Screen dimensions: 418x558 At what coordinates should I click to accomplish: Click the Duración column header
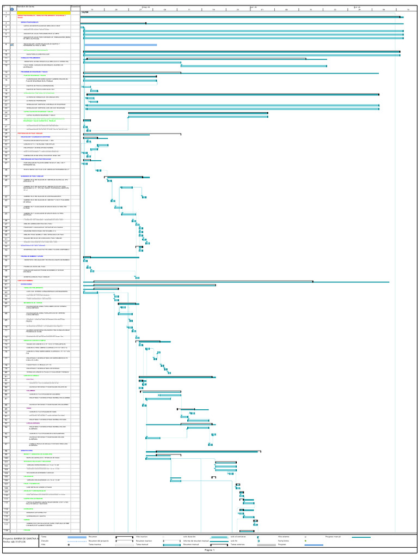pyautogui.click(x=75, y=7)
